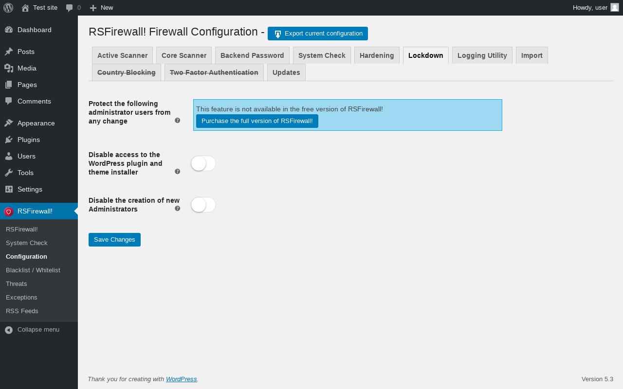The image size is (623, 389).
Task: Click the Save Changes button
Action: pyautogui.click(x=114, y=240)
